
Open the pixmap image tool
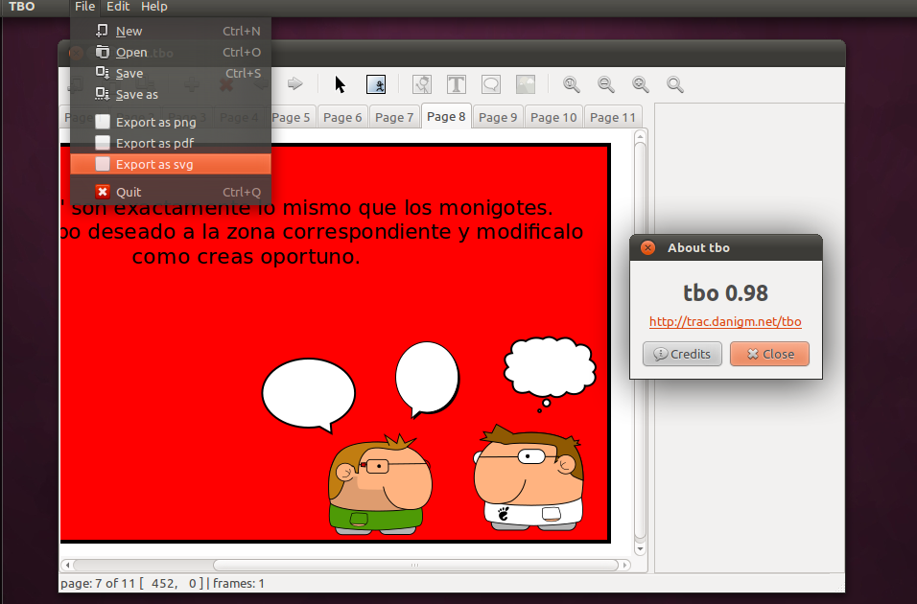point(525,84)
